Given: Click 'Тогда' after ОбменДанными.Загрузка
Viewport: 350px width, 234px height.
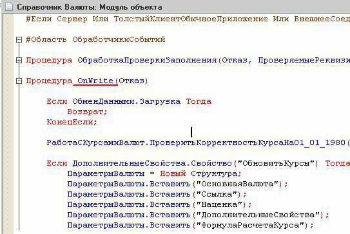Looking at the screenshot, I should point(199,101).
